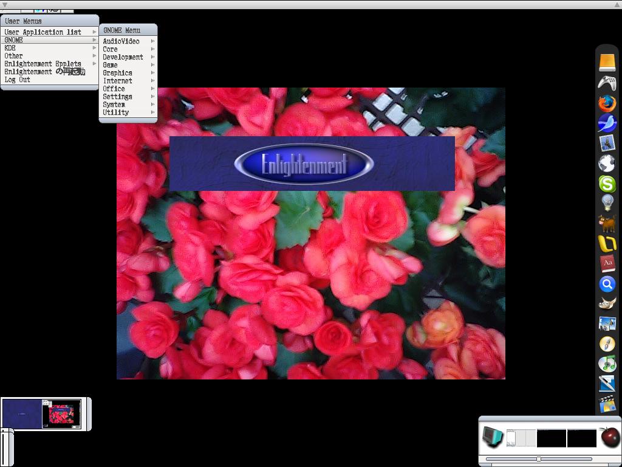Click the game controller dock icon
The height and width of the screenshot is (467, 622).
pyautogui.click(x=607, y=83)
